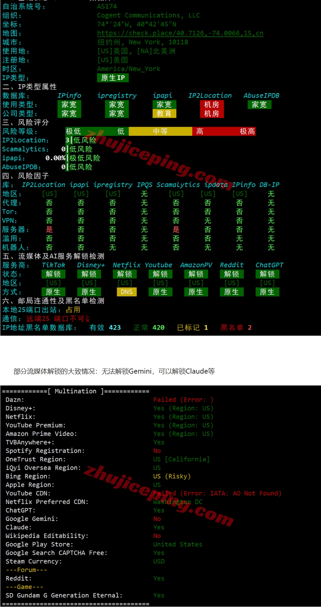Click the "ipdata" risk factor column header
The image size is (321, 607).
pyautogui.click(x=216, y=185)
